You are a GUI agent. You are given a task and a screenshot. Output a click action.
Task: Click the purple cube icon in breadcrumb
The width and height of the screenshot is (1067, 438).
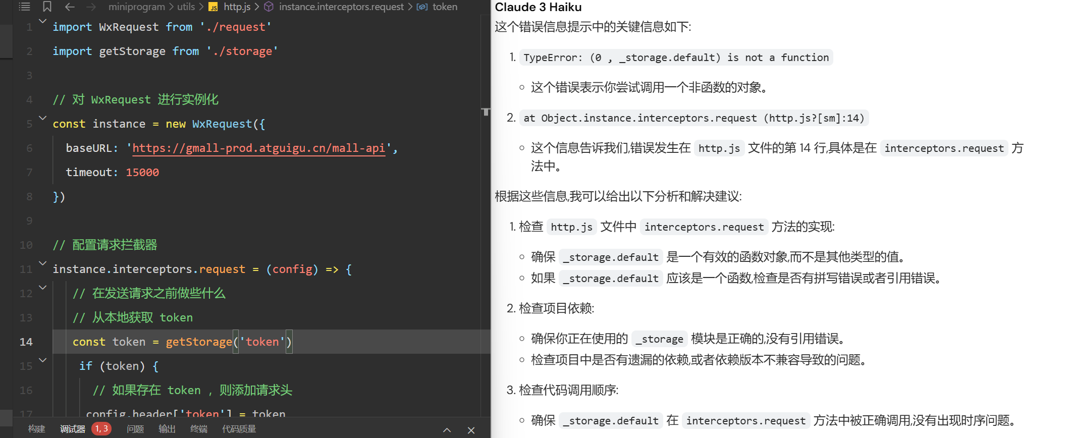tap(269, 7)
